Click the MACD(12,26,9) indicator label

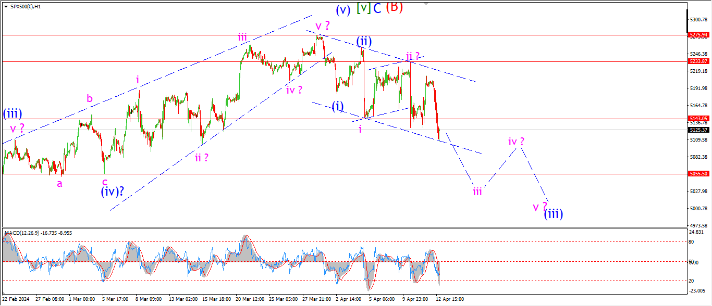tap(22, 232)
